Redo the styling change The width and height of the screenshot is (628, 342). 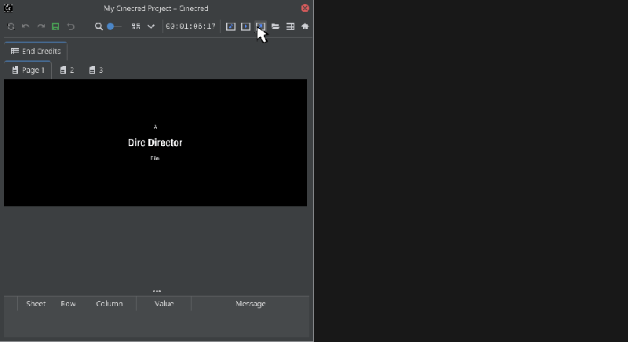41,27
